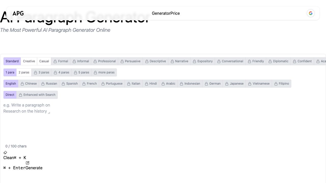326x183 pixels.
Task: Click the lock icon on the Persuasive tone
Action: point(122,61)
